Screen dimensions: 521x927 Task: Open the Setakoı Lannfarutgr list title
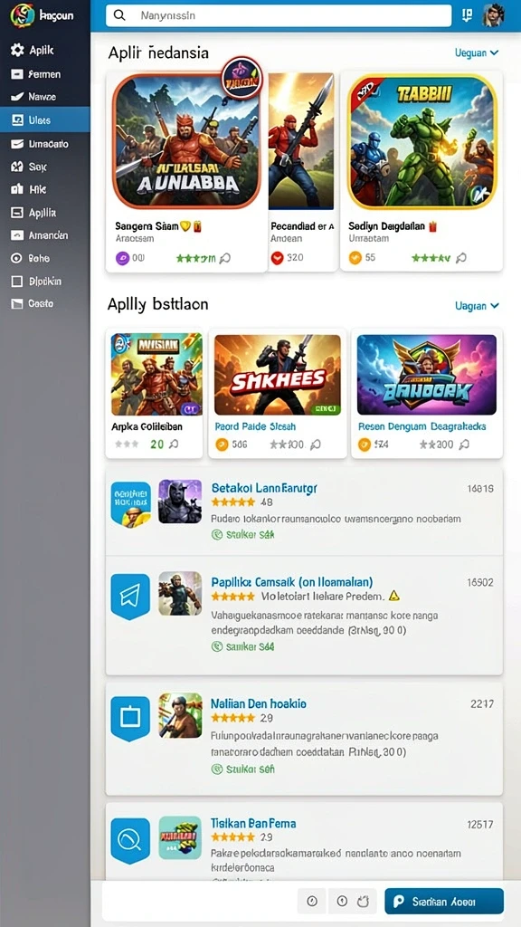(x=264, y=488)
